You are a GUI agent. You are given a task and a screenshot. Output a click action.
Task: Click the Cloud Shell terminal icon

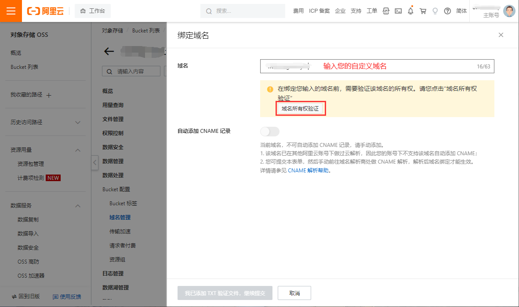[x=398, y=11]
